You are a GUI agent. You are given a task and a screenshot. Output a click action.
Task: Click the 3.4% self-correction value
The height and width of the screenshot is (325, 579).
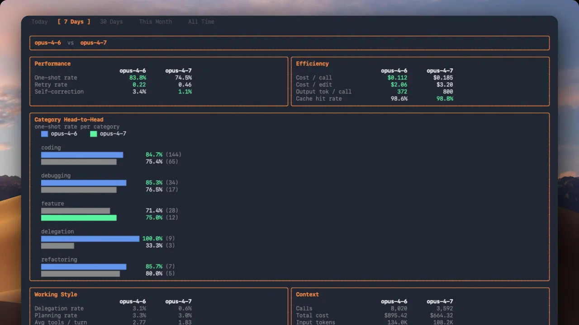click(x=139, y=92)
